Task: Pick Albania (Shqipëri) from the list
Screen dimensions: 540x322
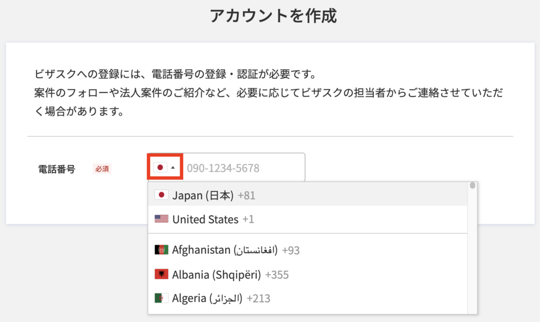Action: (x=308, y=275)
